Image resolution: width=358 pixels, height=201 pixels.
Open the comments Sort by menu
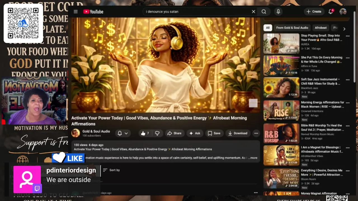[111, 170]
